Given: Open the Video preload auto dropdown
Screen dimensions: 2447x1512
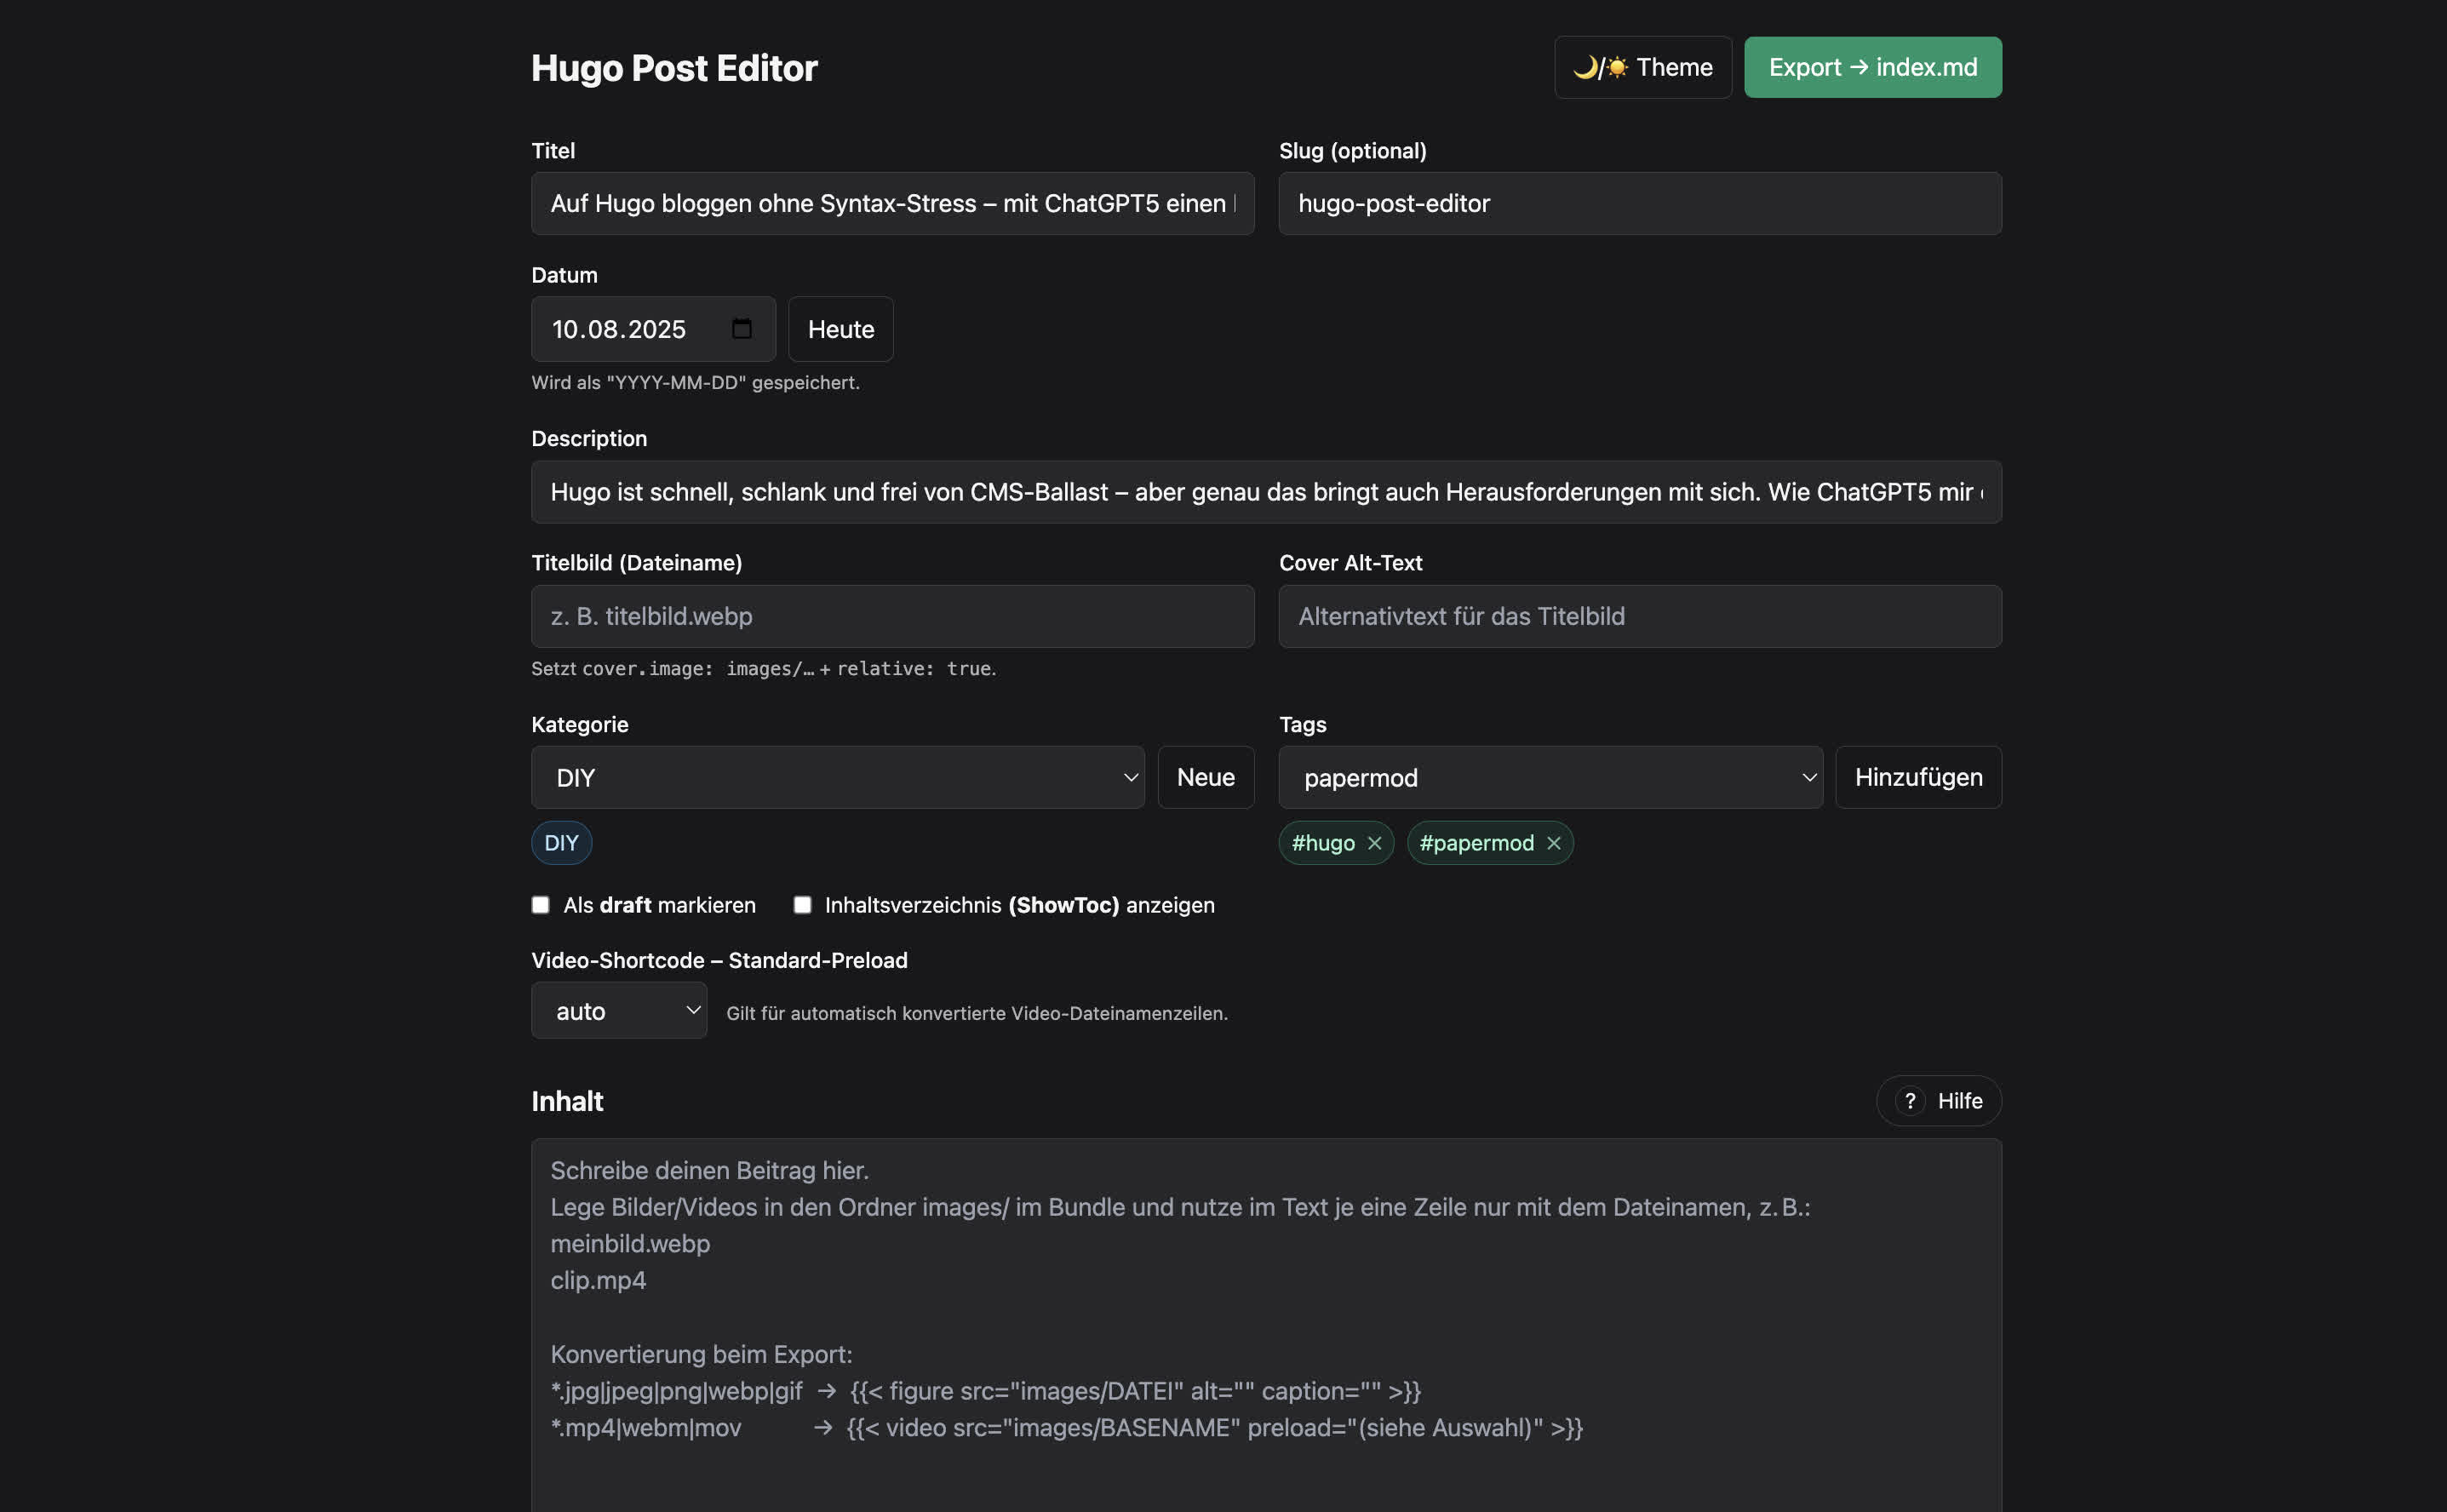Looking at the screenshot, I should [618, 1011].
